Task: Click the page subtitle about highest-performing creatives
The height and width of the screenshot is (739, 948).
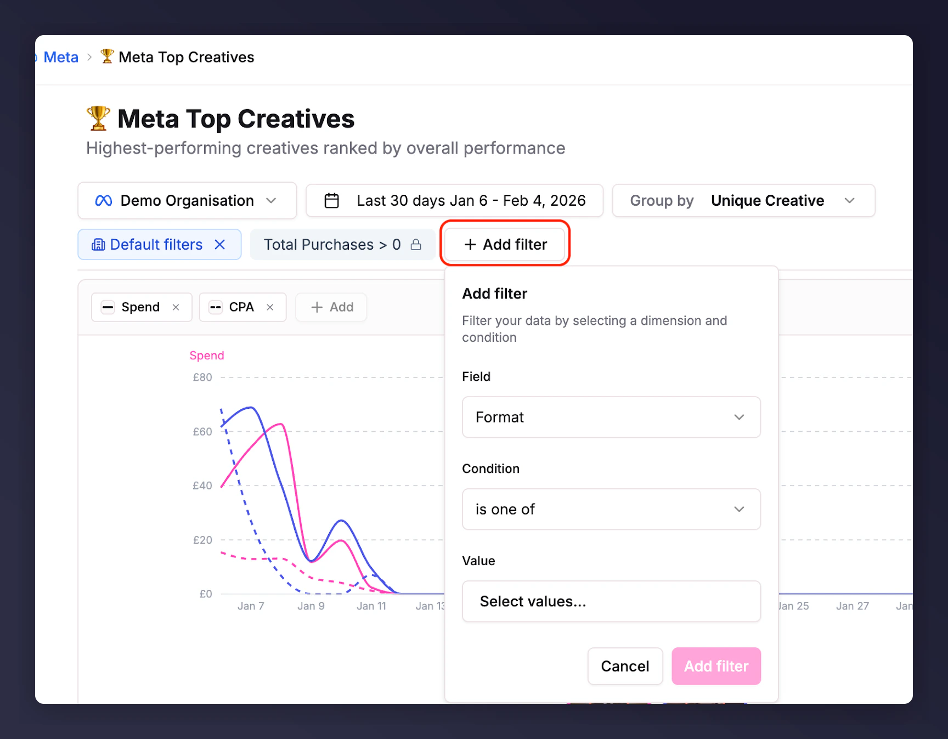Action: coord(325,148)
